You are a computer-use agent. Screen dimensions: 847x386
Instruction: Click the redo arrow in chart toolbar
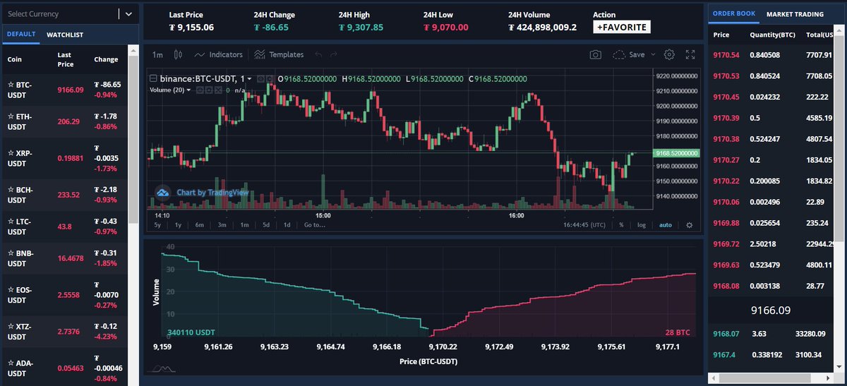coord(334,54)
